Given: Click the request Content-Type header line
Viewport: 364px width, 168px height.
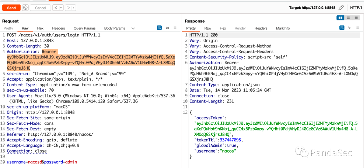Looking at the screenshot, I should point(62,85).
